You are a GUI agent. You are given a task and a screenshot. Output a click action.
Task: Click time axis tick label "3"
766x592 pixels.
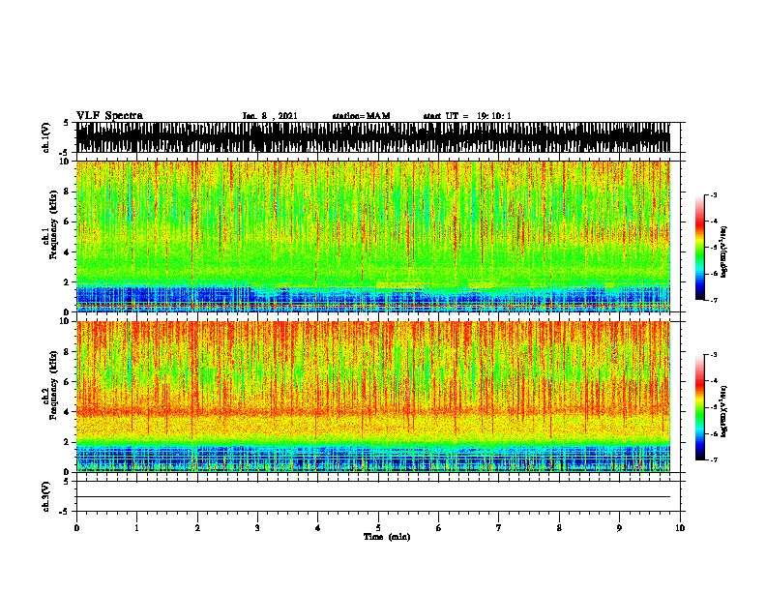pyautogui.click(x=257, y=528)
